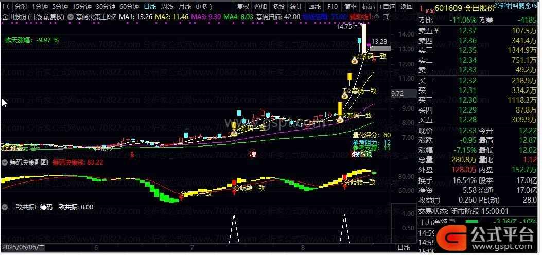
Task: Switch to 分时 intraday chart
Action: (21, 6)
